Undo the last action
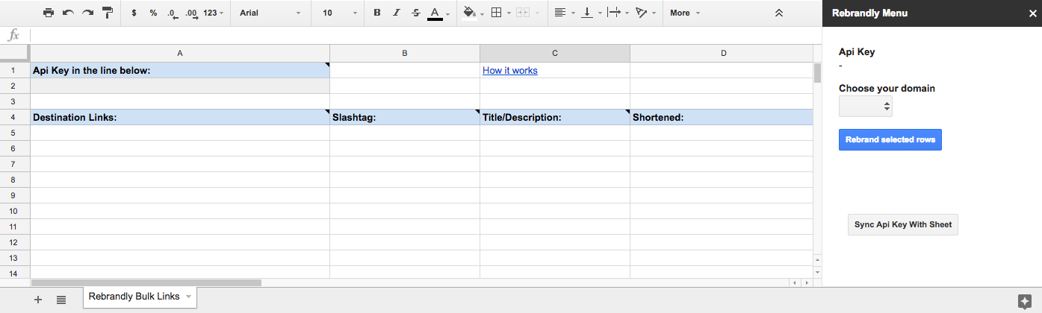The image size is (1042, 313). coord(68,13)
